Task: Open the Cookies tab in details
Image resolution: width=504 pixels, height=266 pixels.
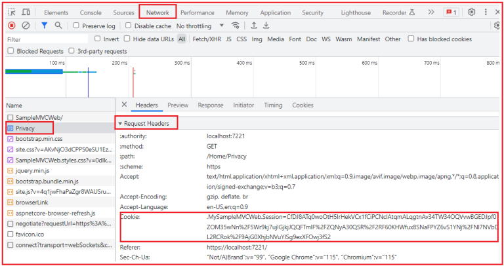Action: coord(303,105)
